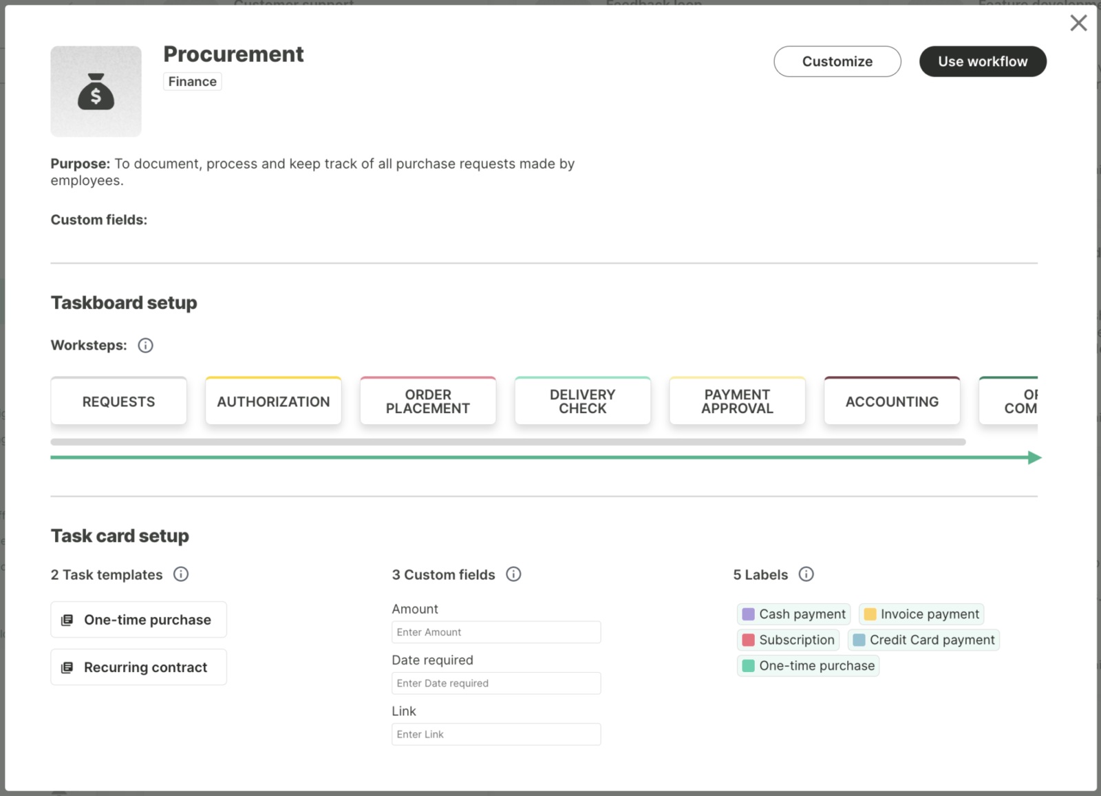Select the REQUESTS workstep card

pyautogui.click(x=118, y=401)
